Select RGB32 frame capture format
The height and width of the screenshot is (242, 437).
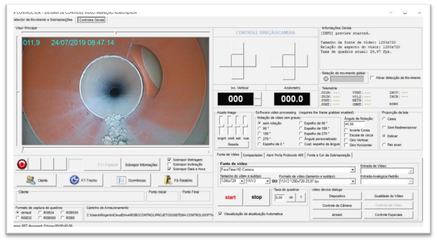click(18, 218)
